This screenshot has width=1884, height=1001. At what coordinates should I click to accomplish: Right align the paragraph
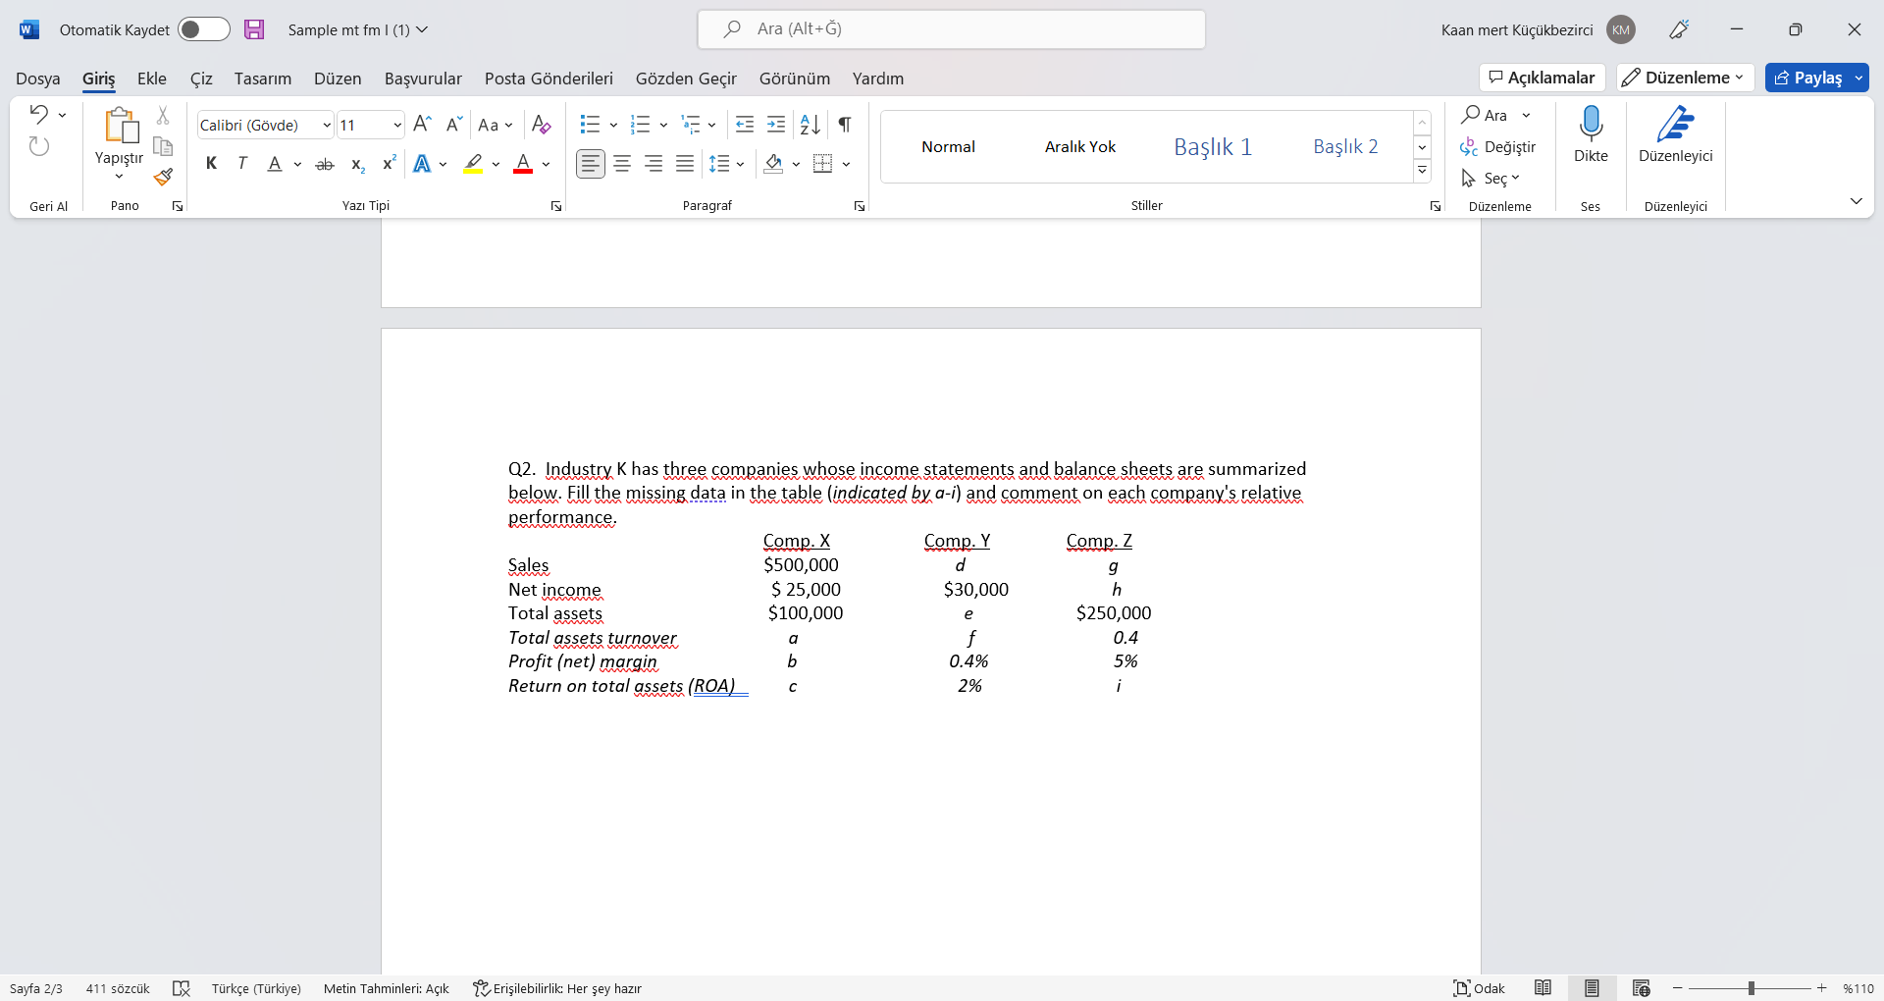pos(654,164)
